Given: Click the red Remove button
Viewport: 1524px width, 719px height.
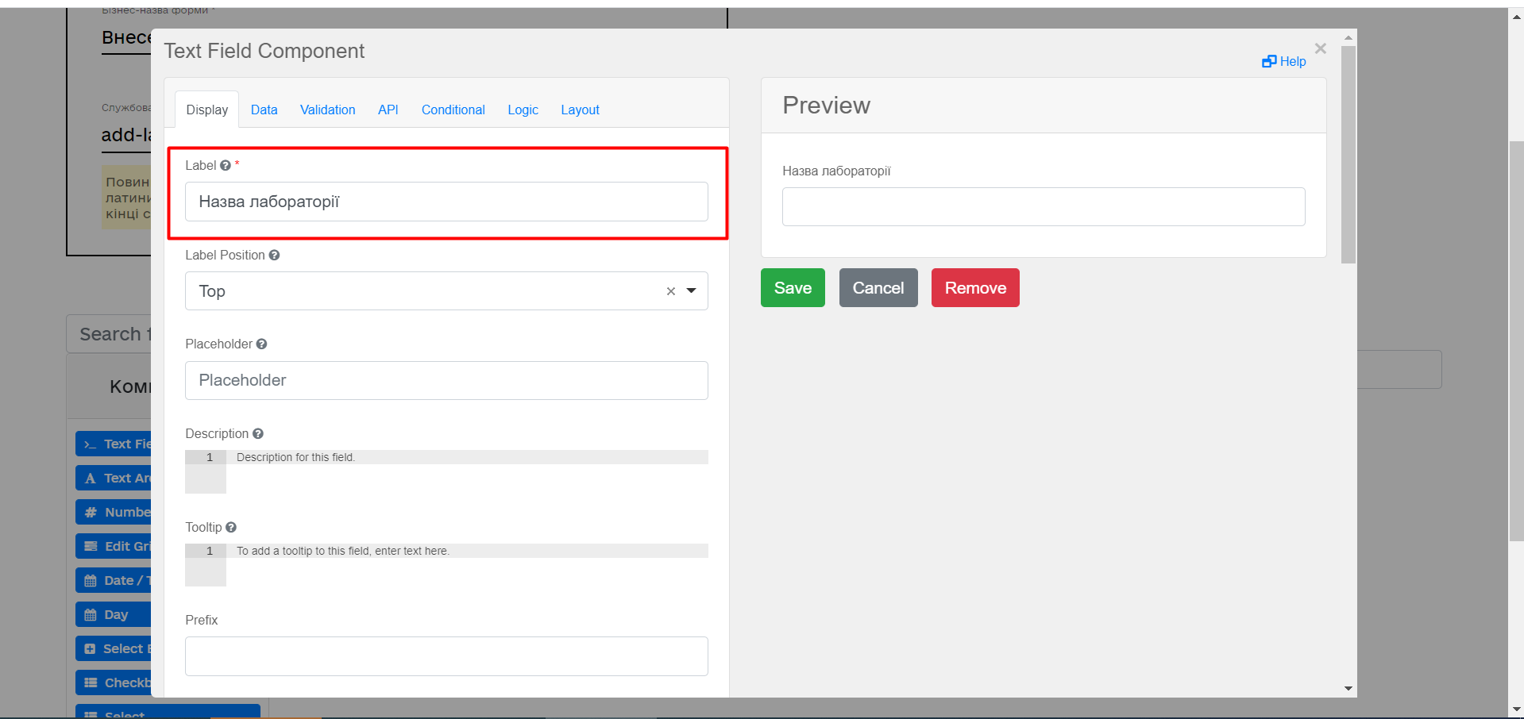Looking at the screenshot, I should pos(974,288).
